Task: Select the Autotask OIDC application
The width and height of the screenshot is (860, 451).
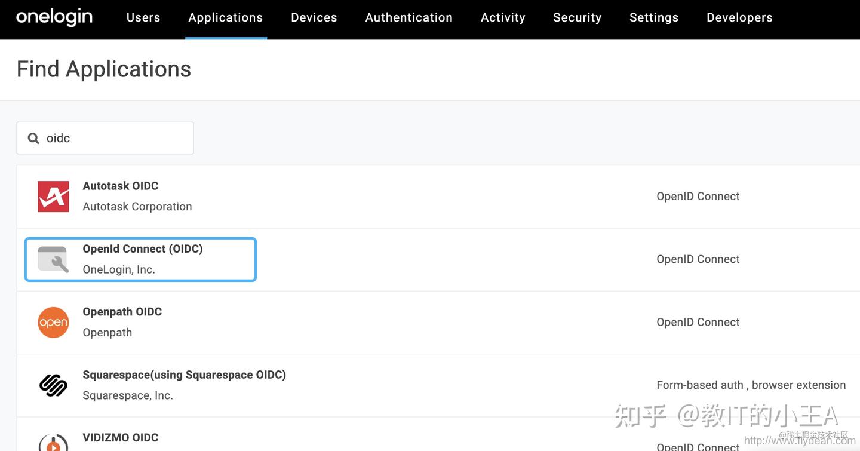Action: click(120, 186)
